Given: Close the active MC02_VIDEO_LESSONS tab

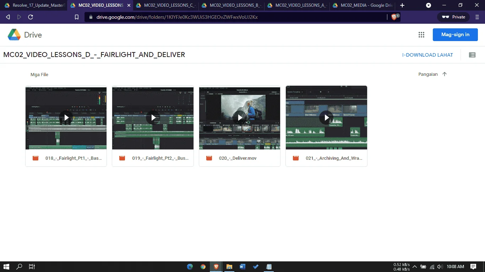Looking at the screenshot, I should [x=129, y=5].
